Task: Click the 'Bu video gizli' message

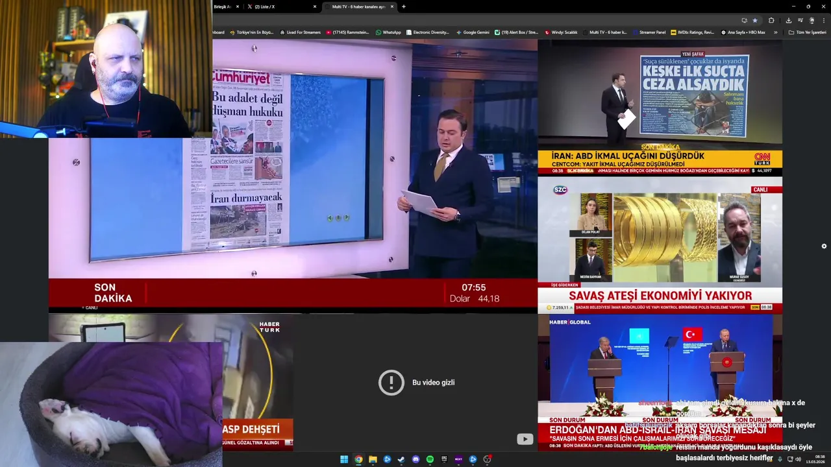Action: tap(433, 383)
